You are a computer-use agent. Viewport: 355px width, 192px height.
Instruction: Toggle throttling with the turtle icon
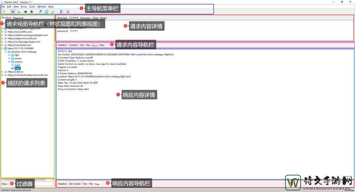25,12
